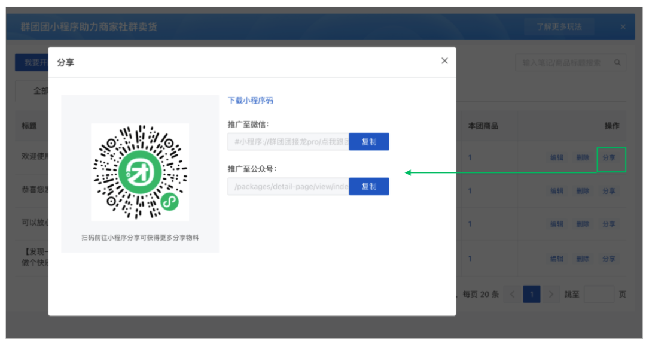The height and width of the screenshot is (343, 646).
Task: Click 分享 in the 【发现 row
Action: point(609,259)
